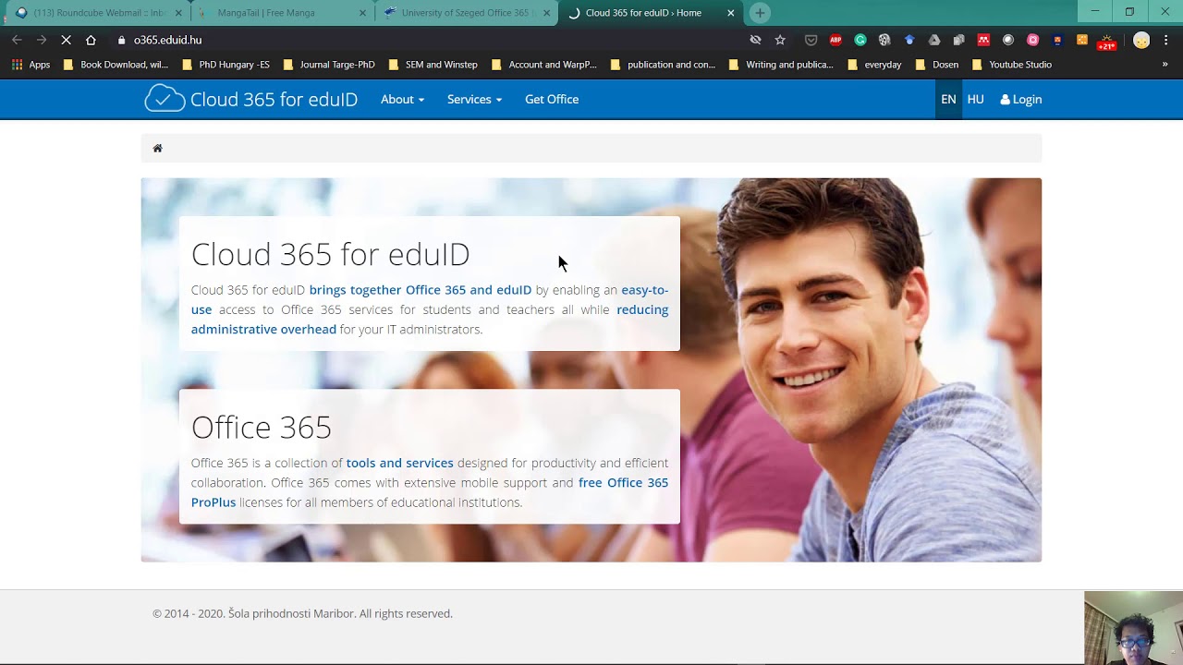Open 'Book Download, wil...' bookmark folder
This screenshot has height=665, width=1183.
pyautogui.click(x=116, y=65)
